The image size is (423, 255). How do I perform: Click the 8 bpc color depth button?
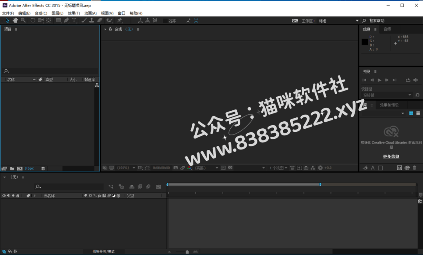coord(29,169)
